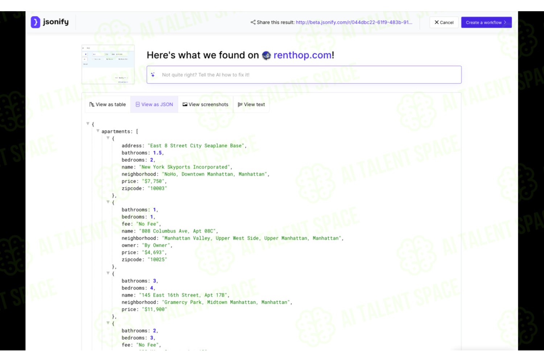Collapse the 145 East 16th Street apartment object
Screen dimensions: 544x362
click(x=108, y=273)
